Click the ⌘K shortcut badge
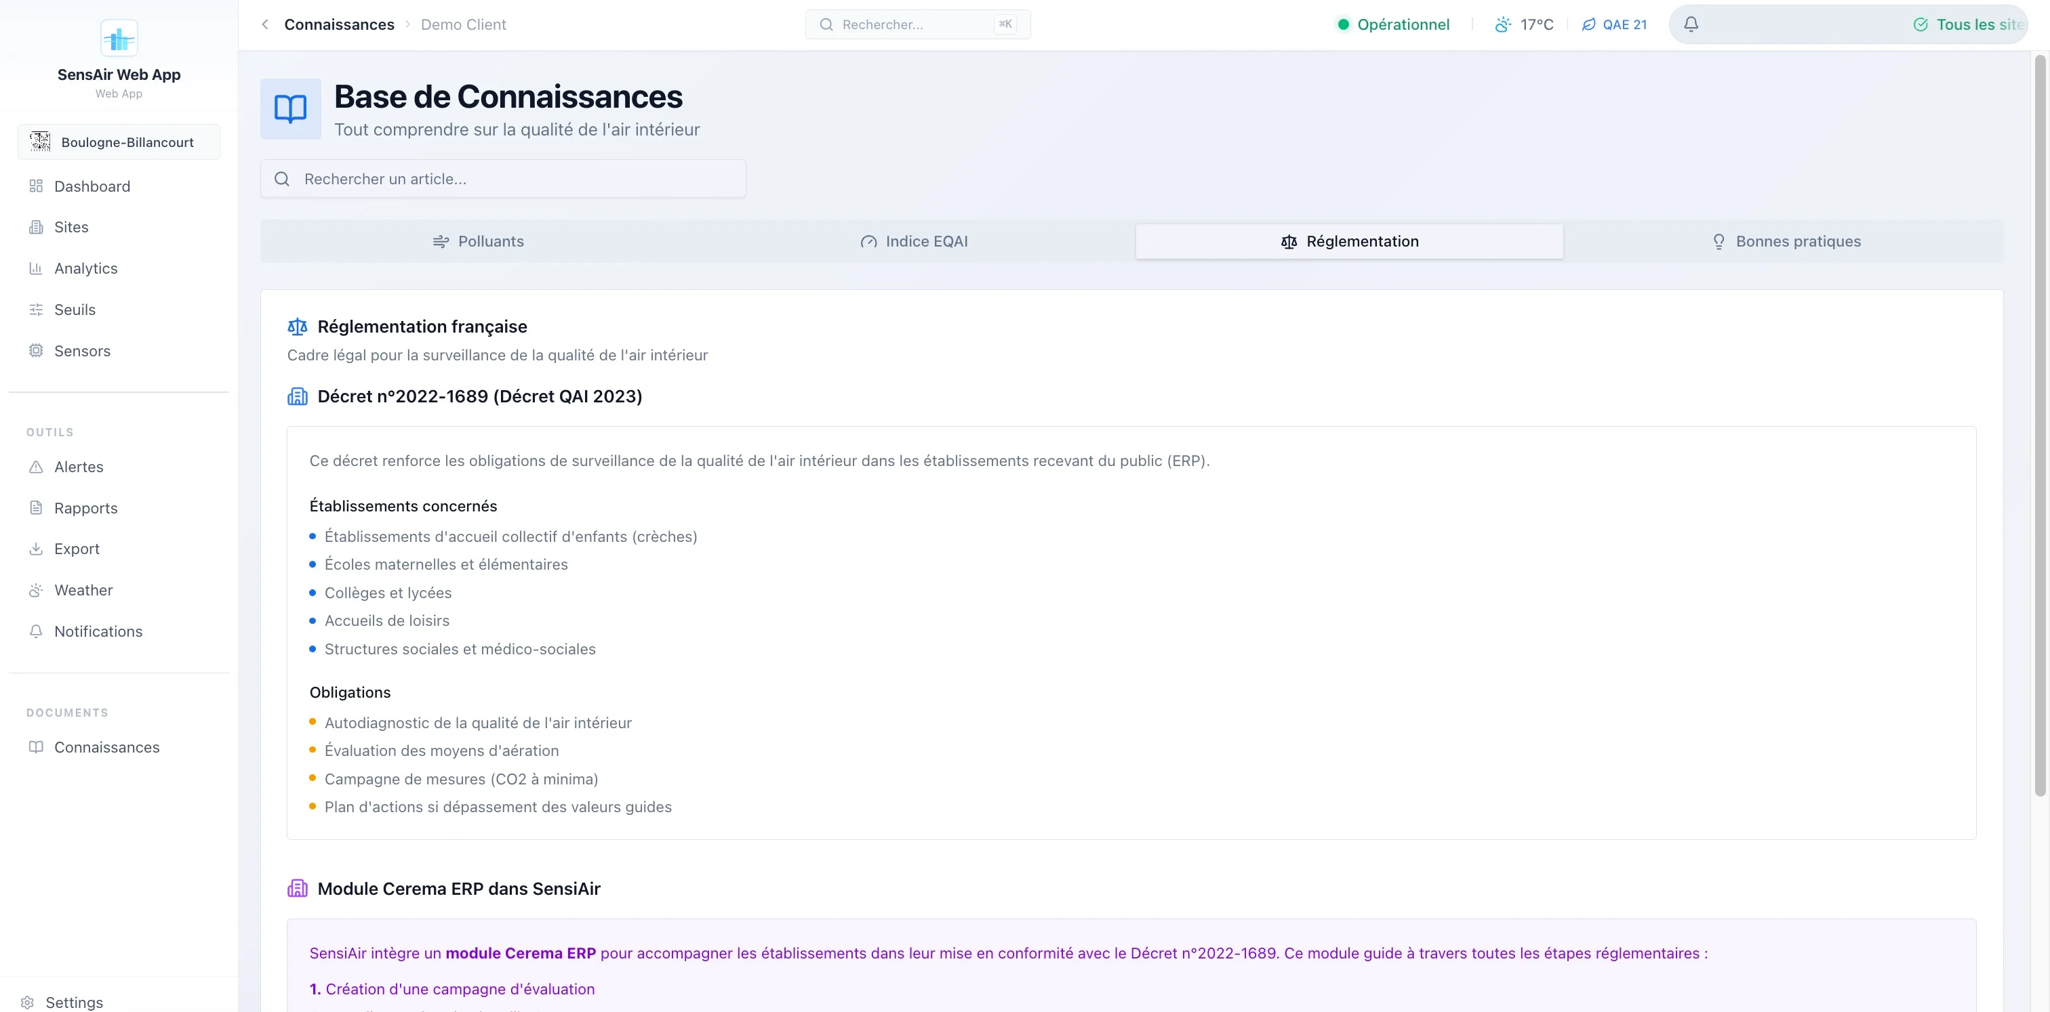This screenshot has height=1012, width=2050. coord(1005,24)
